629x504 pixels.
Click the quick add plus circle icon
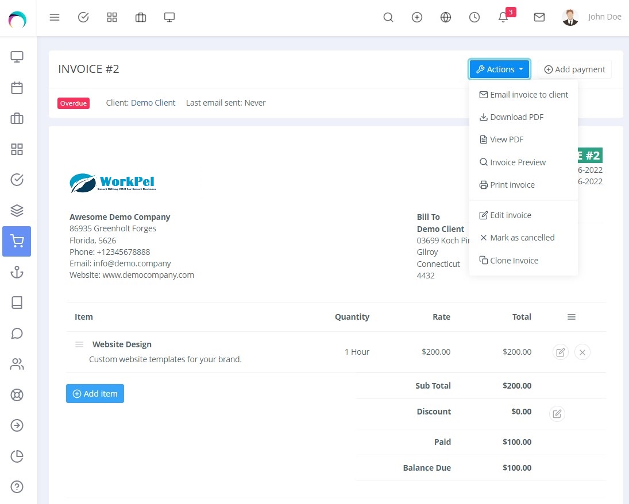click(x=417, y=17)
